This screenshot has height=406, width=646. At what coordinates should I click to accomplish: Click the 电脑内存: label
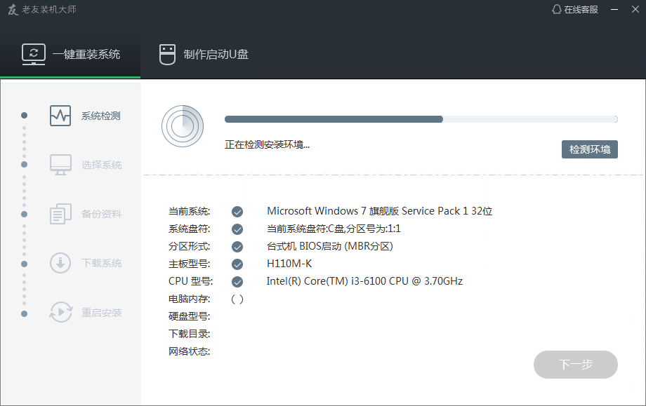click(189, 299)
